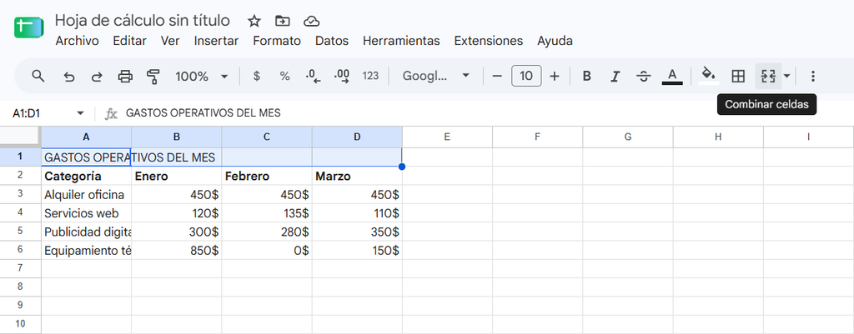Open the Herramientas menu

401,41
